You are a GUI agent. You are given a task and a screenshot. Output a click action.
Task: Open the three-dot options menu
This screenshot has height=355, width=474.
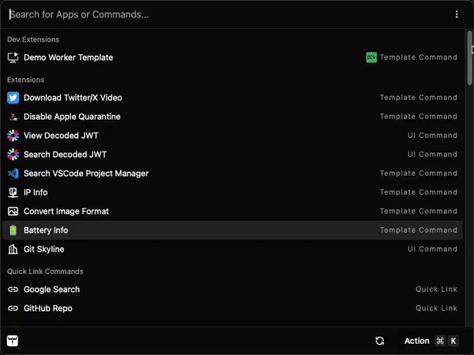457,14
